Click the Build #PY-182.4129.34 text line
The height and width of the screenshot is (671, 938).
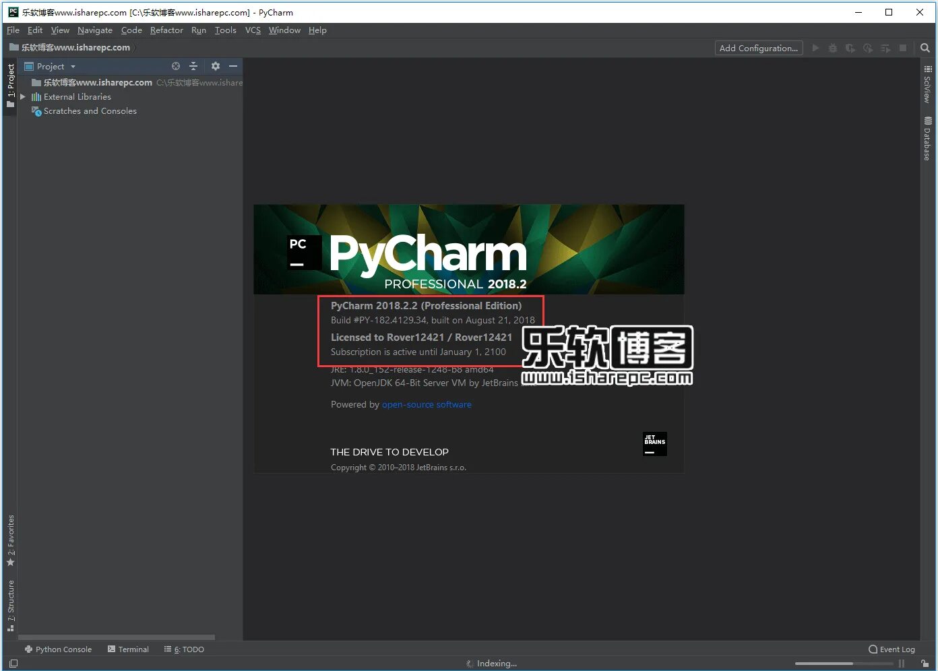coord(433,321)
